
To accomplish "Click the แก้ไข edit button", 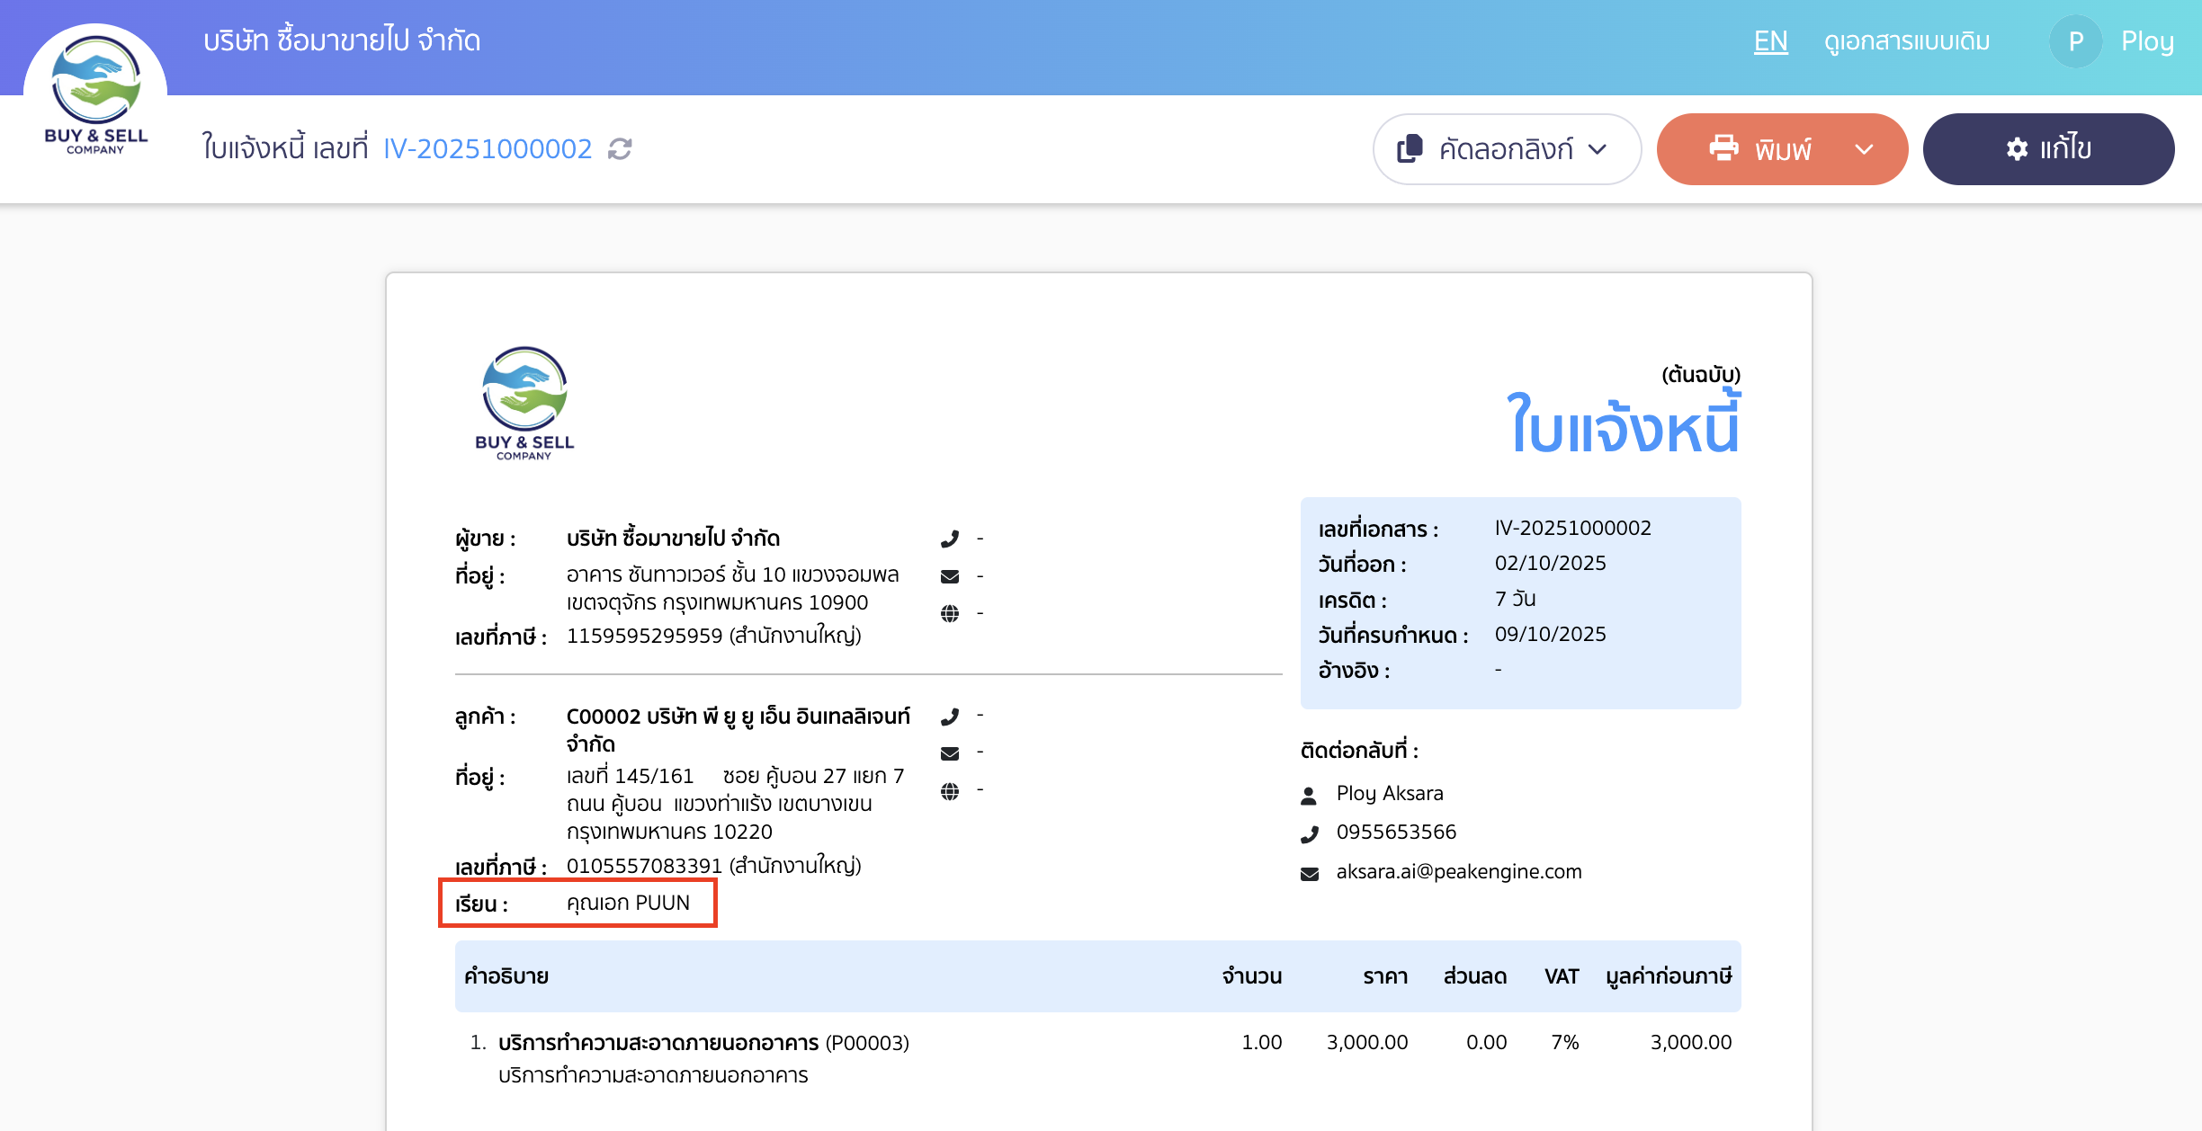I will 2048,148.
